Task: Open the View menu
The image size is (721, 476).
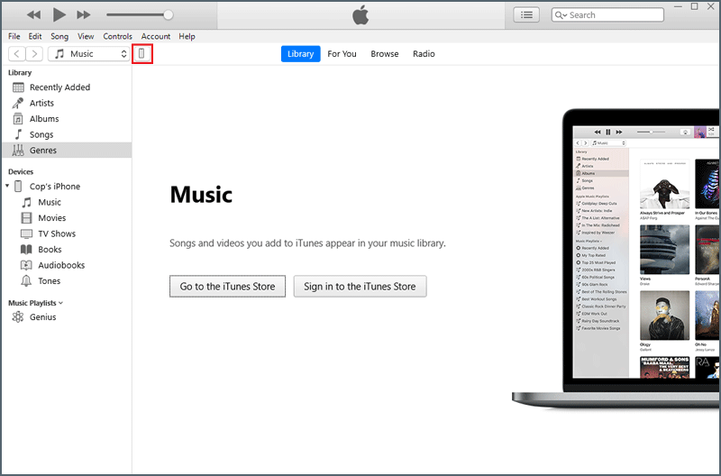Action: (86, 36)
